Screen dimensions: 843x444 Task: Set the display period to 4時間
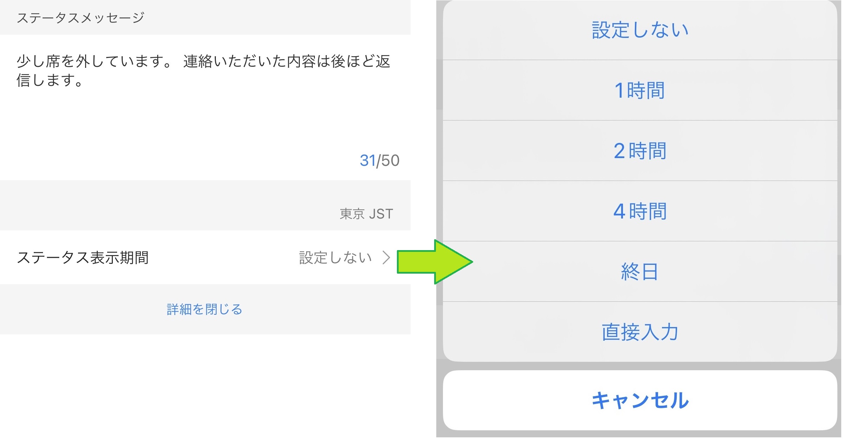tap(639, 211)
